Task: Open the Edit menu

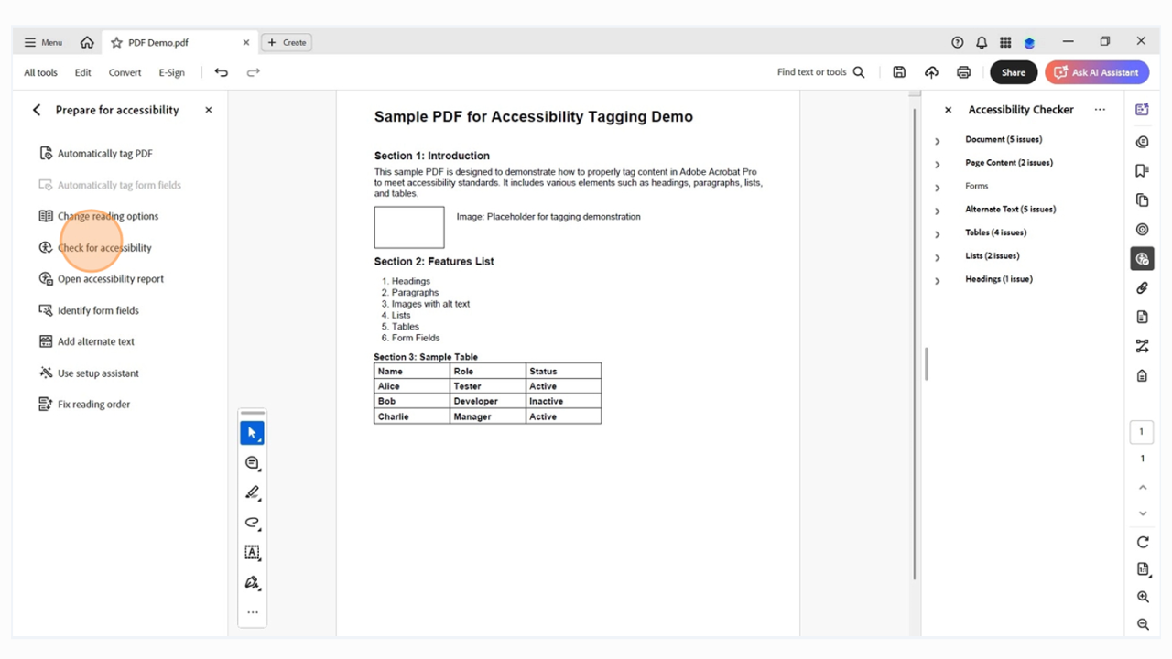Action: click(x=83, y=72)
